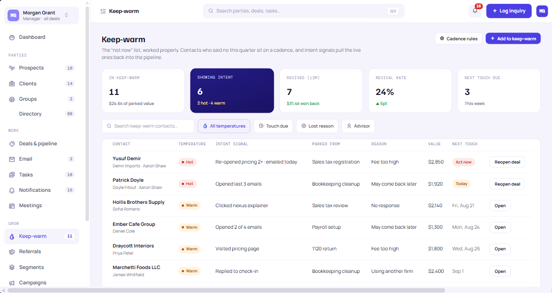Click the Log inquiry button
552x293 pixels.
[x=509, y=11]
